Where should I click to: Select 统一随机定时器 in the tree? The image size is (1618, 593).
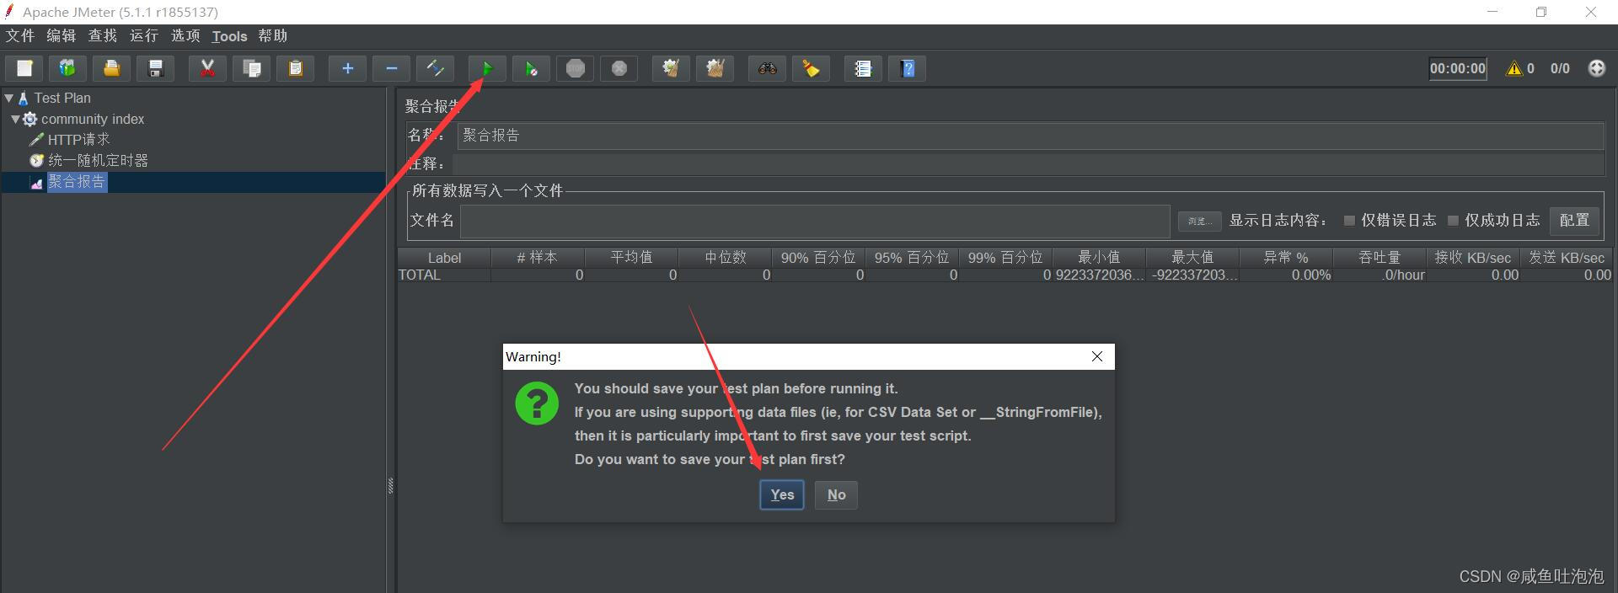98,160
